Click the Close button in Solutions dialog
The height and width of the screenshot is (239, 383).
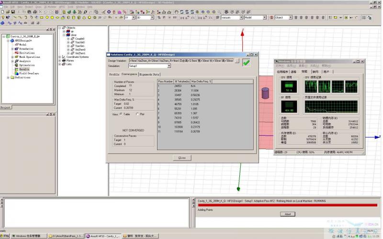click(x=181, y=157)
